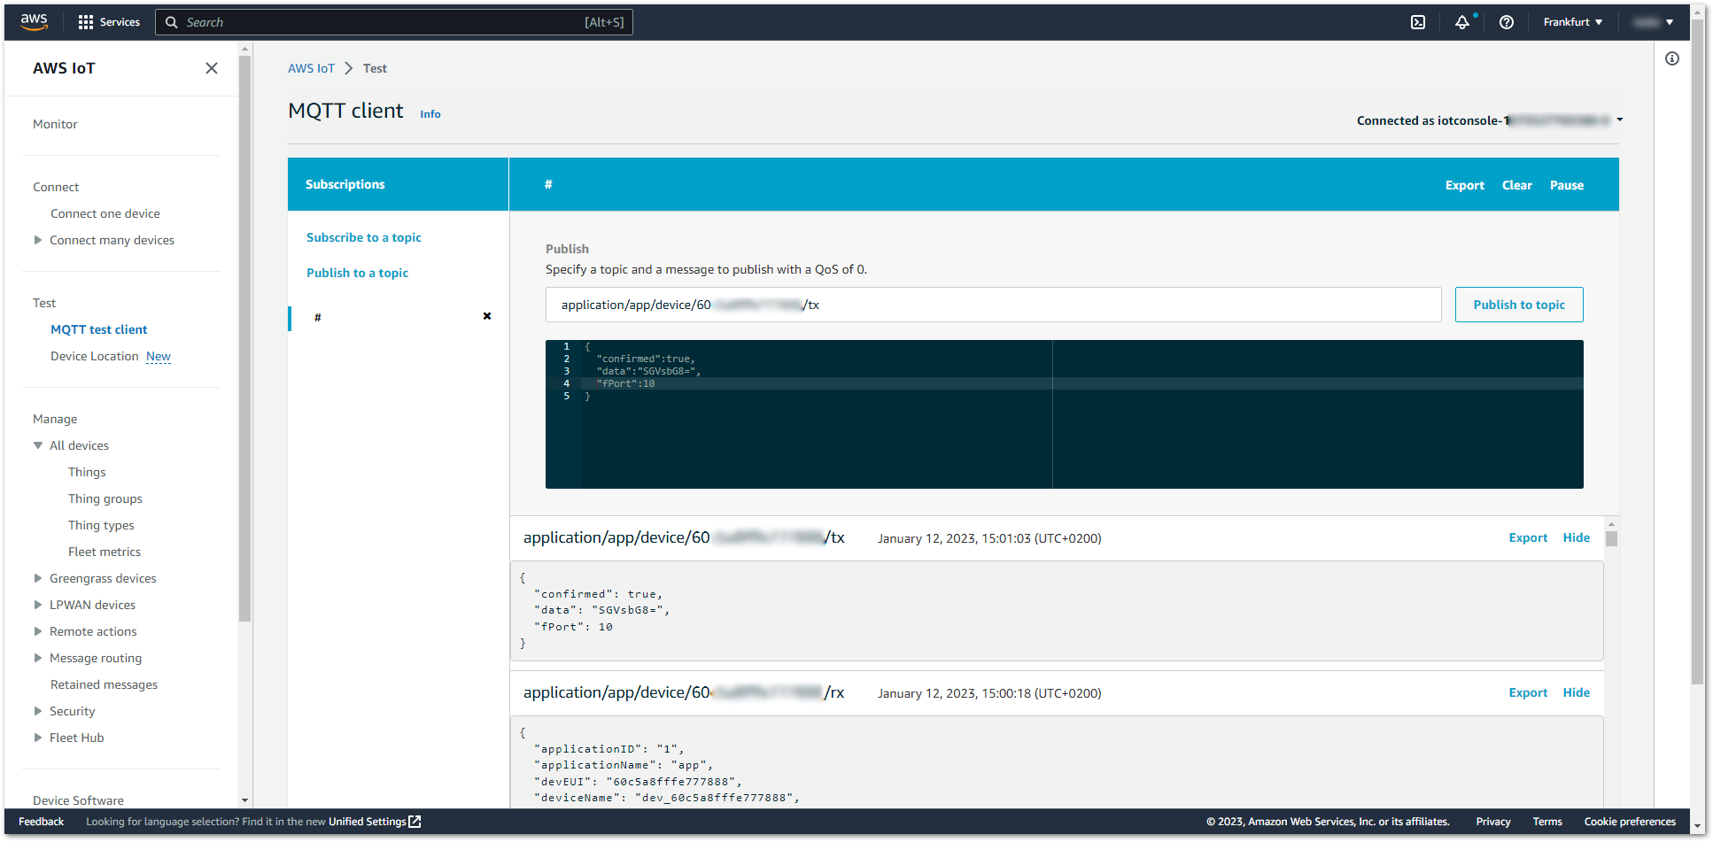The height and width of the screenshot is (842, 1713).
Task: Select the Subscribe to a topic tab
Action: tap(364, 237)
